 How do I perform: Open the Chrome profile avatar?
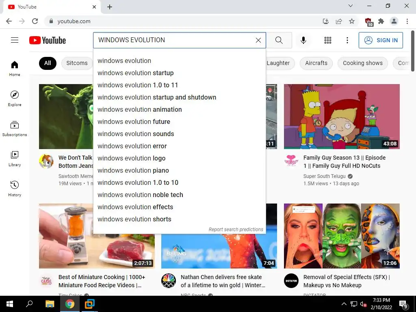click(x=394, y=21)
